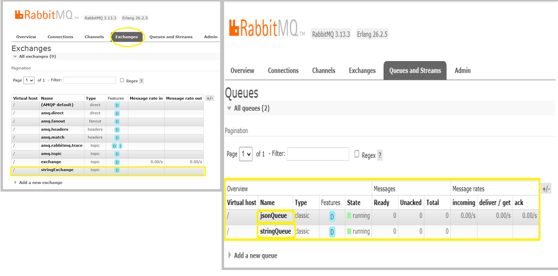Viewport: 558px width, 276px height.
Task: Click the D badge for stringExchange
Action: (x=117, y=170)
